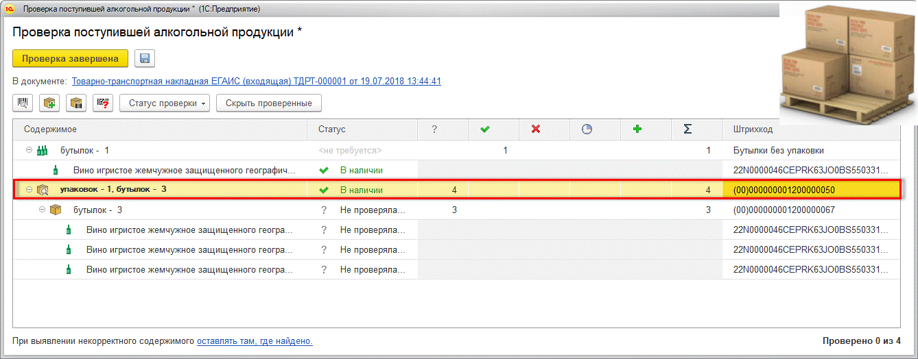Open the Статус проверки dropdown
This screenshot has width=918, height=359.
click(x=165, y=103)
